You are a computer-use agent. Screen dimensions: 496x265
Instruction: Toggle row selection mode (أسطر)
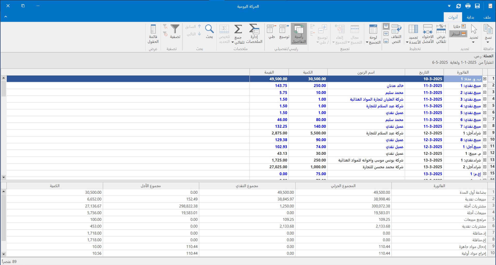pos(459,34)
